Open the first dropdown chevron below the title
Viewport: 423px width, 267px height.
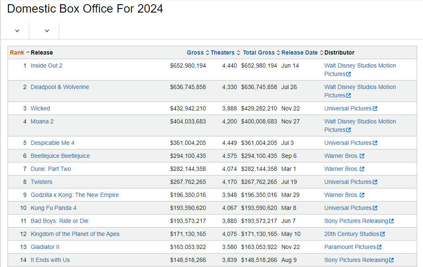tap(17, 31)
